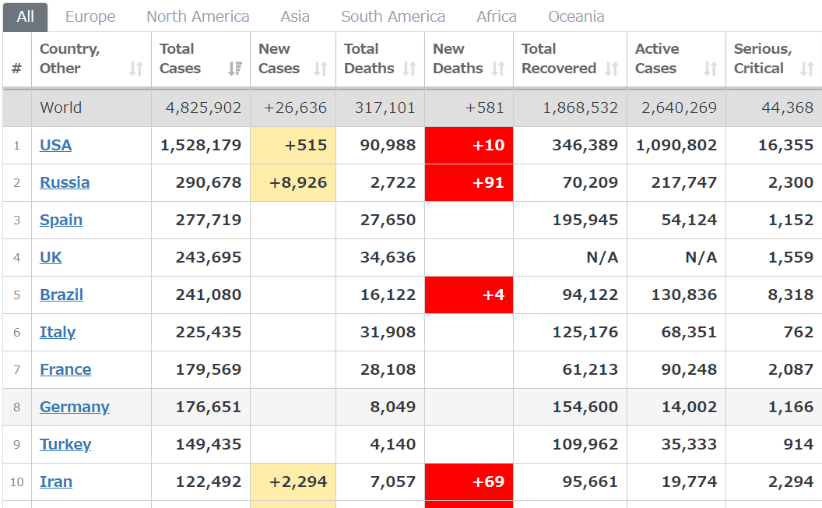Open the USA country link
The image size is (822, 508).
click(x=55, y=146)
